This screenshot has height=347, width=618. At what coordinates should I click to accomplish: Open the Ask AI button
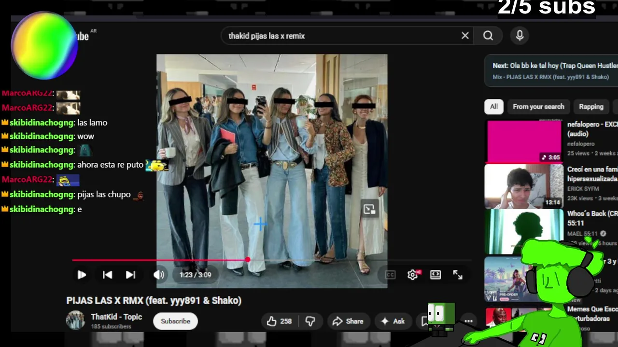tap(393, 321)
